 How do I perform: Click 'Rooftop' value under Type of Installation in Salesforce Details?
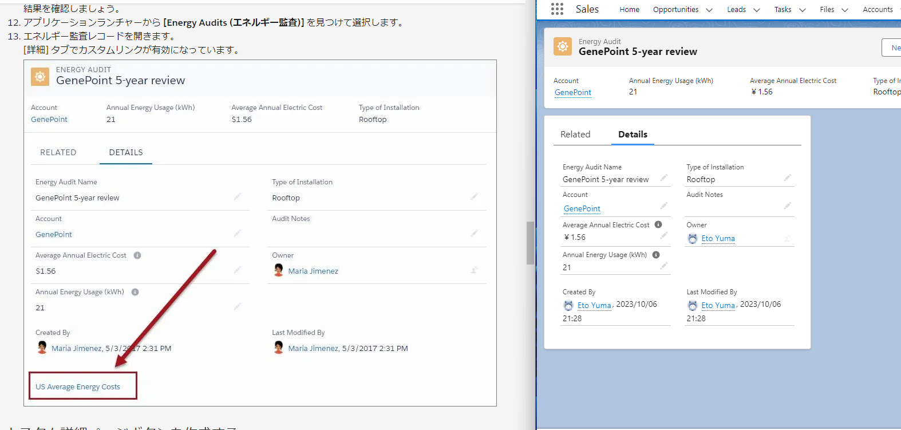[x=701, y=179]
